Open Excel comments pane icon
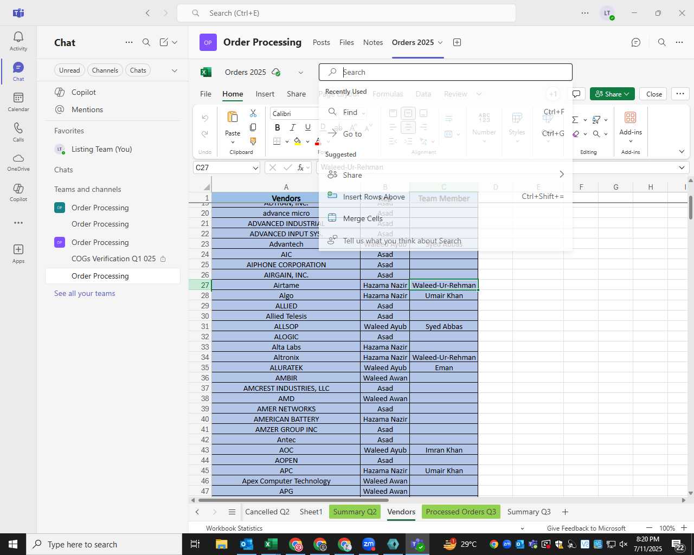Viewport: 694px width, 555px height. [576, 94]
